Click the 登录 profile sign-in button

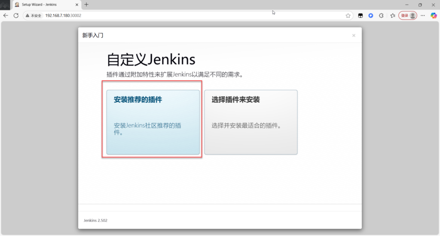coord(407,15)
